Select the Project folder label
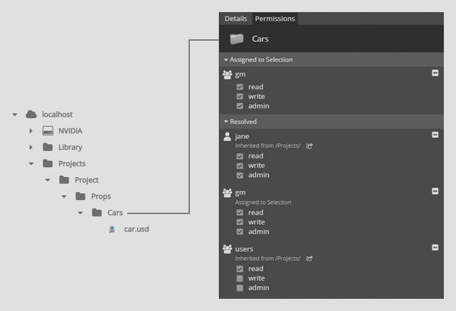This screenshot has height=311, width=456. pos(87,180)
